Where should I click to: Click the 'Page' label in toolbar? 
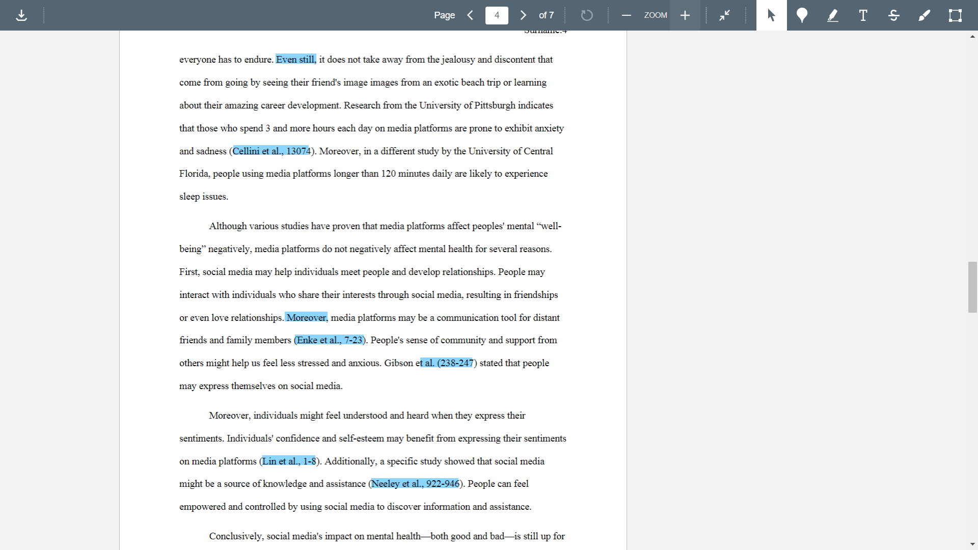pyautogui.click(x=444, y=15)
